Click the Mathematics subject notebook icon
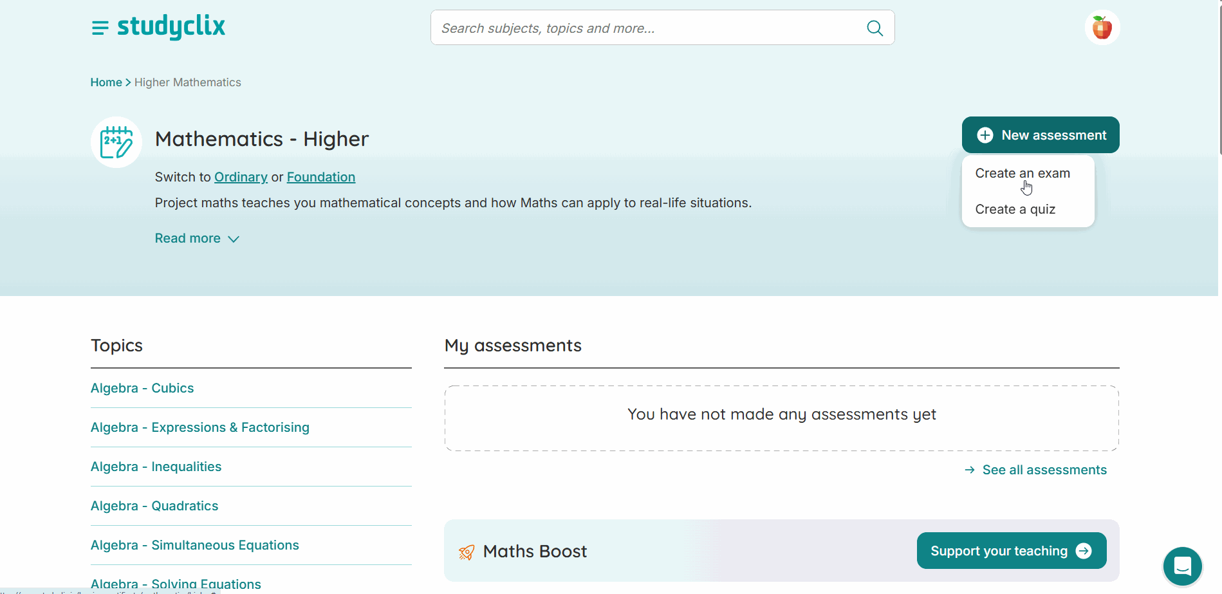This screenshot has height=594, width=1222. tap(116, 142)
